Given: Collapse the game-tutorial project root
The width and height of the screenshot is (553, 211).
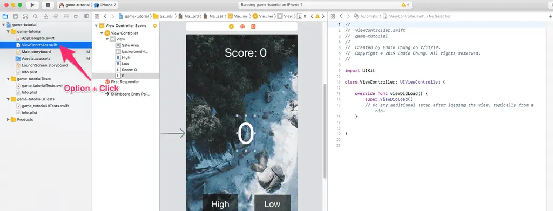Looking at the screenshot, I should click(4, 25).
